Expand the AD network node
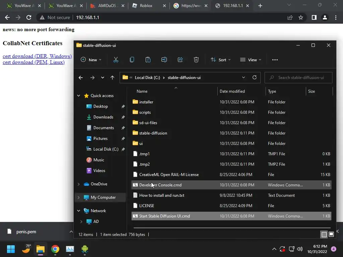Screen dimensions: 343x257 81,222
